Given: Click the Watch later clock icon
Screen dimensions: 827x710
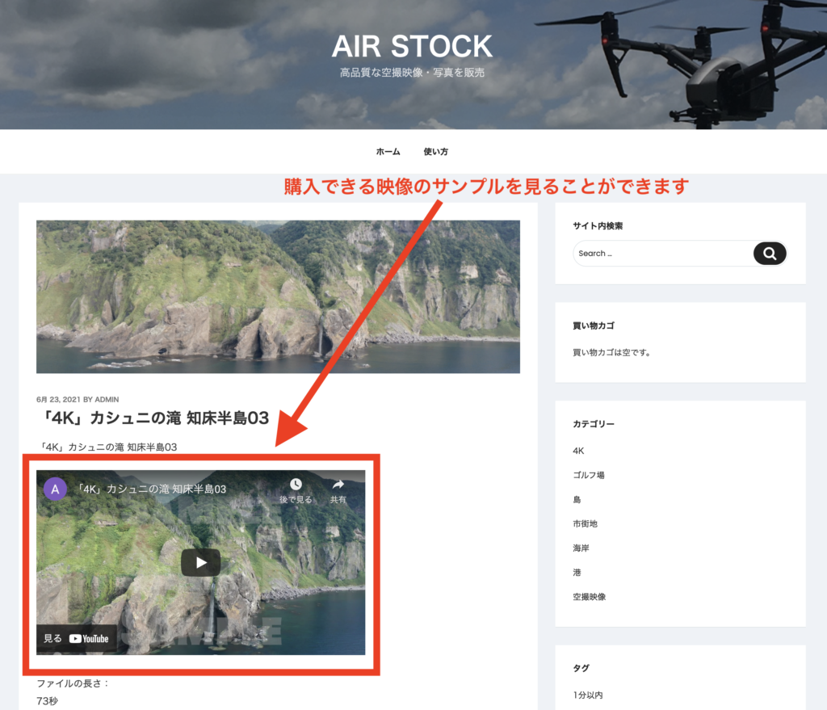Looking at the screenshot, I should click(x=296, y=484).
